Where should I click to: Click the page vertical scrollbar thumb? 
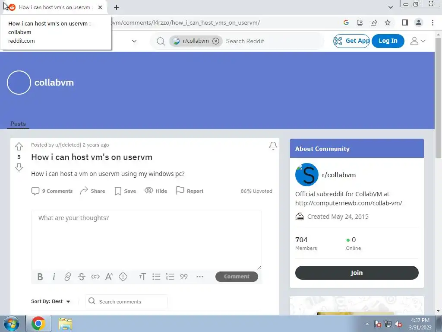438,97
